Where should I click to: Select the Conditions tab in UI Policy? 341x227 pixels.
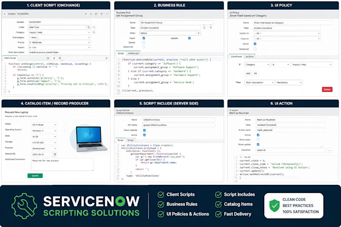[x=236, y=57]
